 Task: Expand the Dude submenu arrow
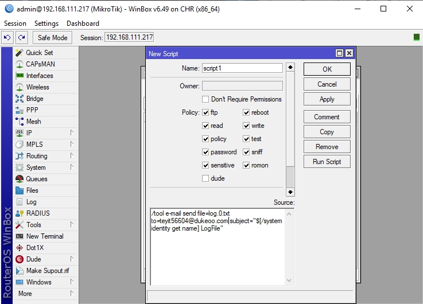click(72, 259)
